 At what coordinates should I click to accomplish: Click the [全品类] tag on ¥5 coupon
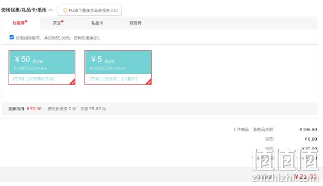111,79
